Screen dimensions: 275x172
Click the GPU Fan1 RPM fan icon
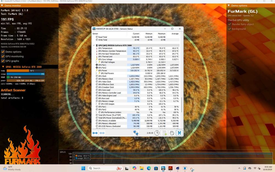[97, 65]
